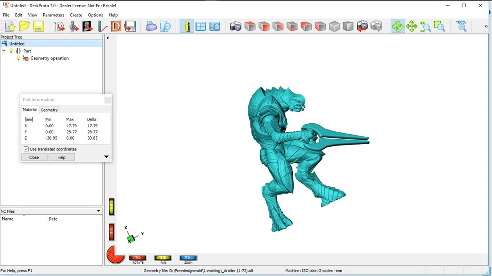Choose the cube with red top-left corner
Screen dimensions: 492x276
pos(306,26)
